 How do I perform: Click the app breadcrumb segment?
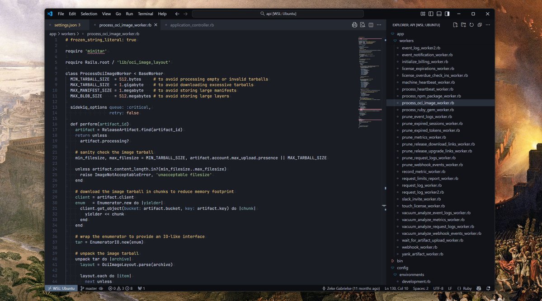[52, 34]
